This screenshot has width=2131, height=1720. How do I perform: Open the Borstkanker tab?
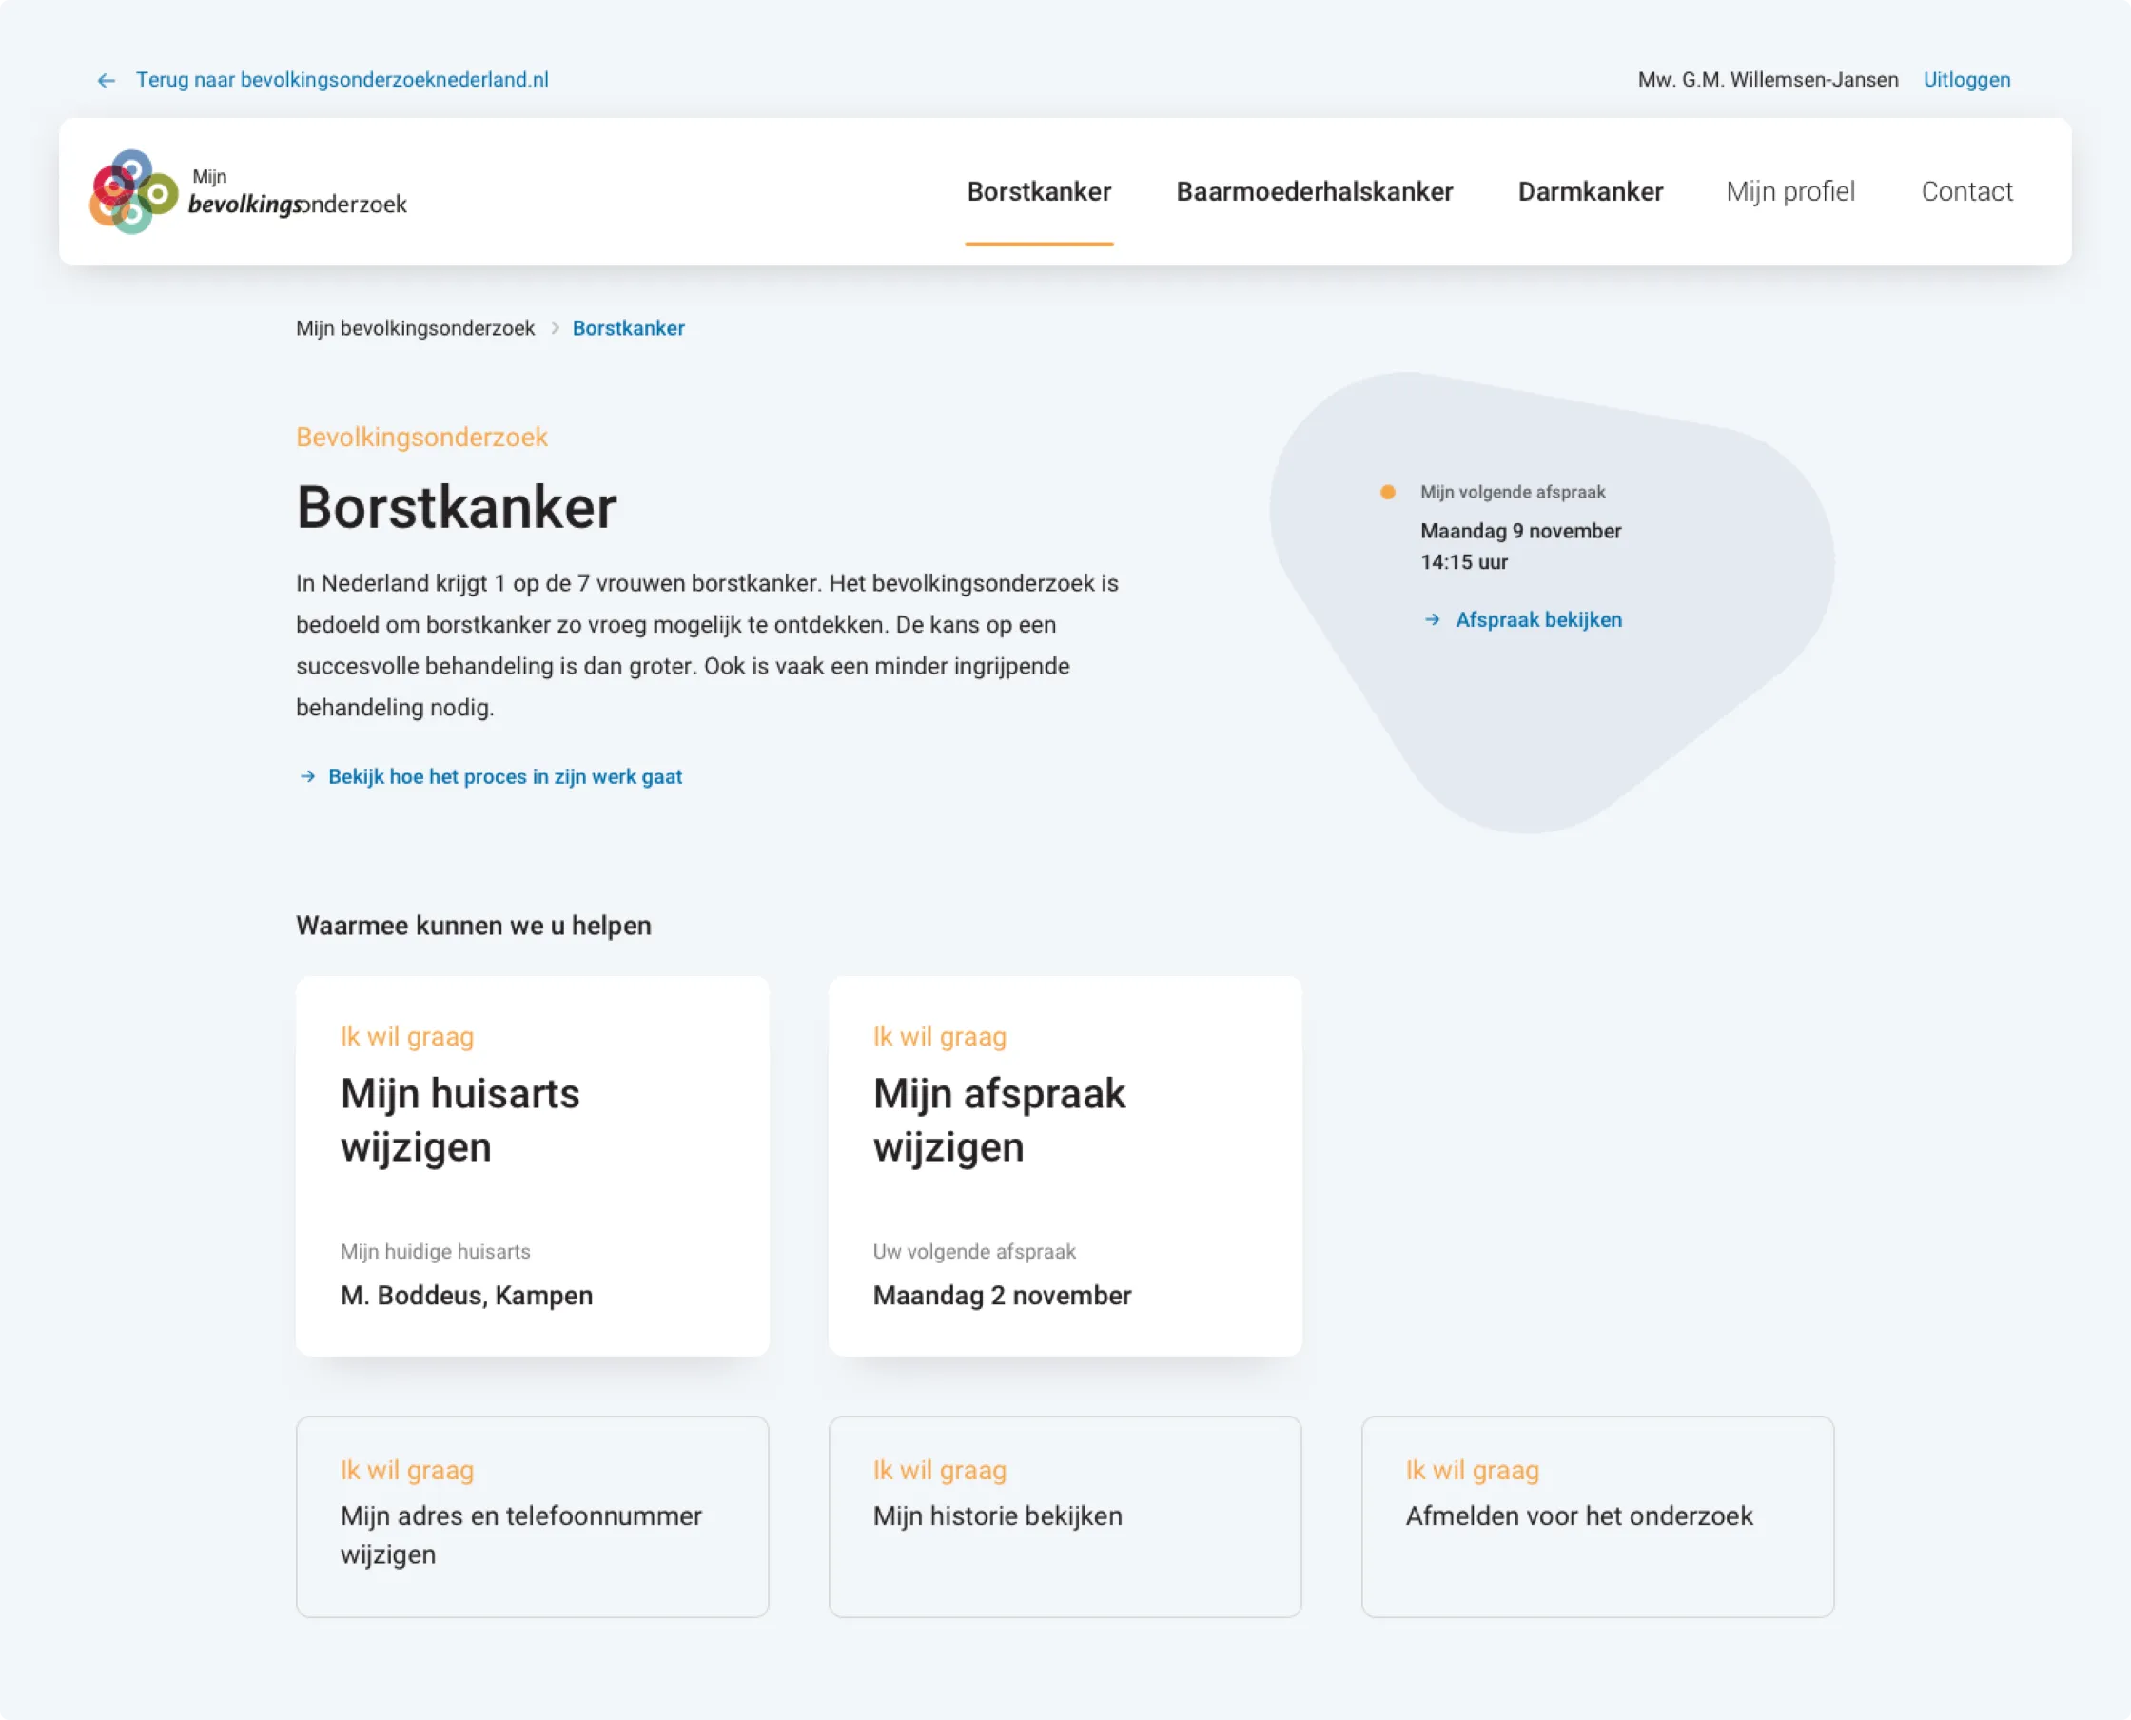(1038, 192)
